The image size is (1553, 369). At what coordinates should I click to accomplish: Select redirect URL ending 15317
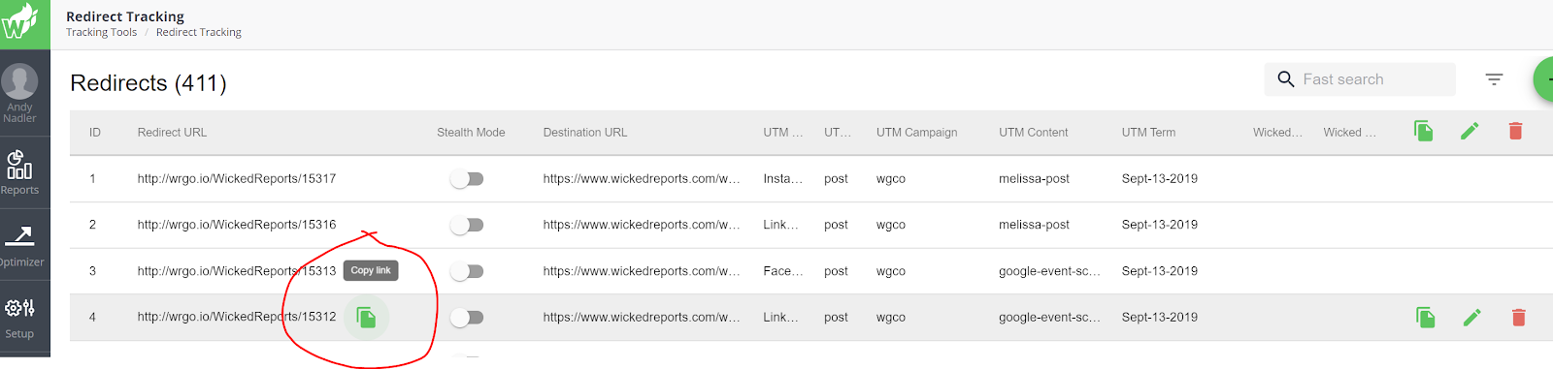(237, 178)
